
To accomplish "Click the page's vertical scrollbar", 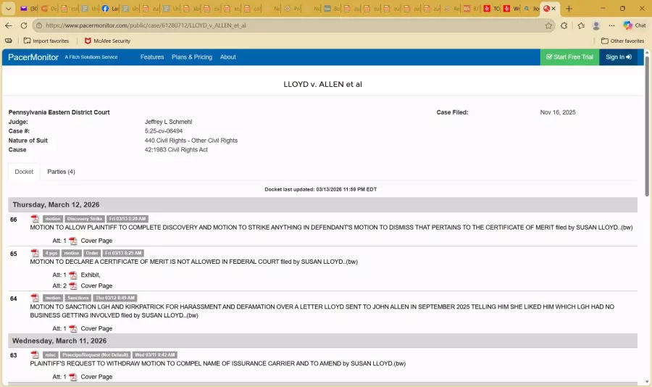I will (x=647, y=123).
